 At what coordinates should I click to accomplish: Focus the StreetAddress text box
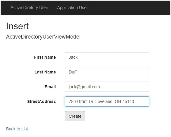(x=107, y=101)
